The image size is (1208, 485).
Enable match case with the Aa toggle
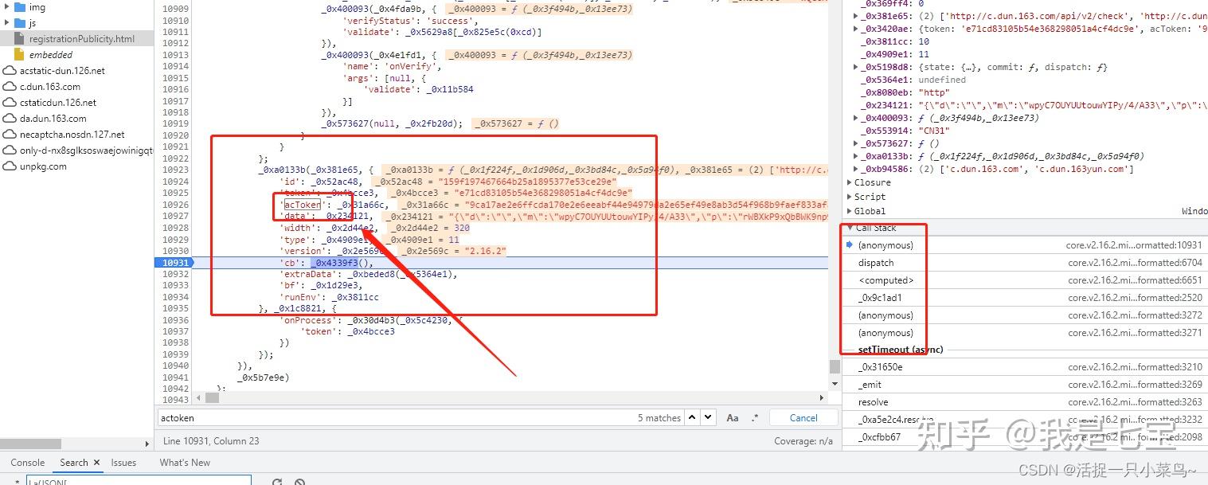[732, 417]
